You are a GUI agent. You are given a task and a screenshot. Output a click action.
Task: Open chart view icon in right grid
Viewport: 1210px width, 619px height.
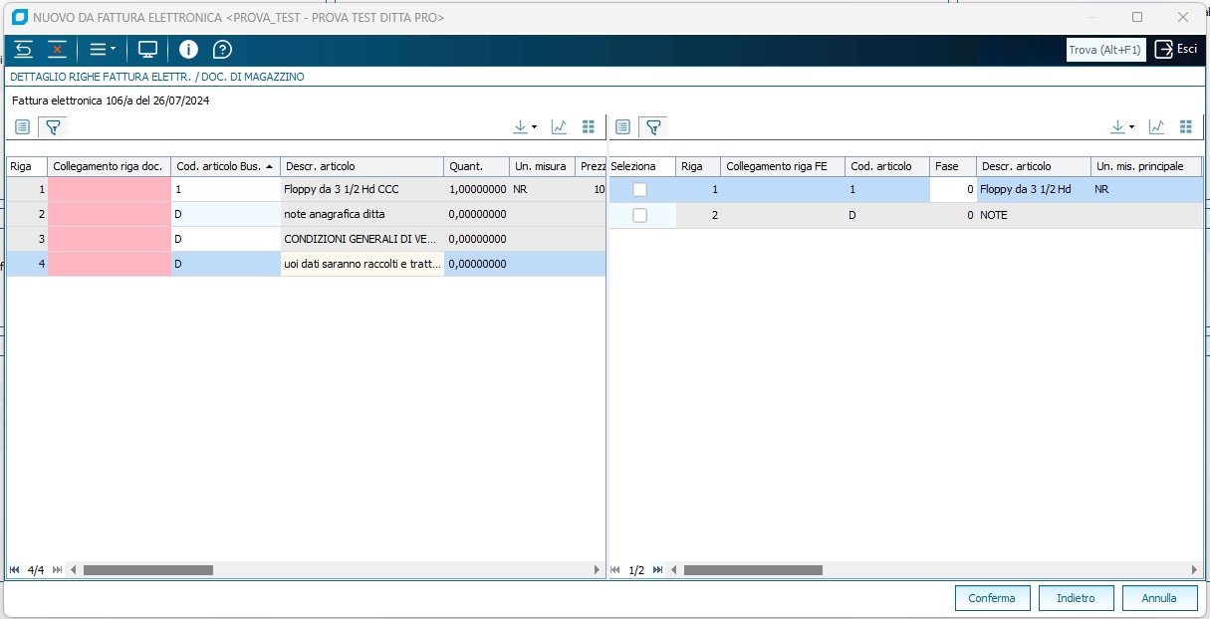[1156, 127]
